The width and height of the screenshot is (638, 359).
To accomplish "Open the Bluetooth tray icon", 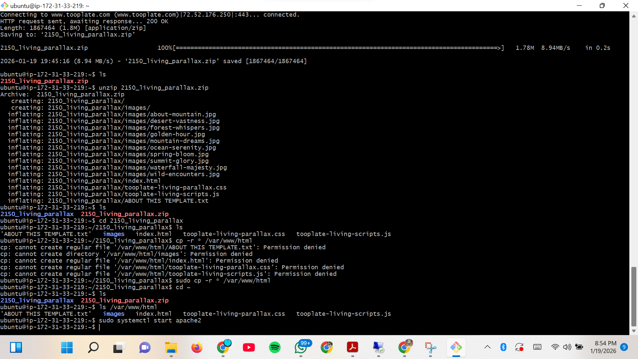I will tap(503, 347).
